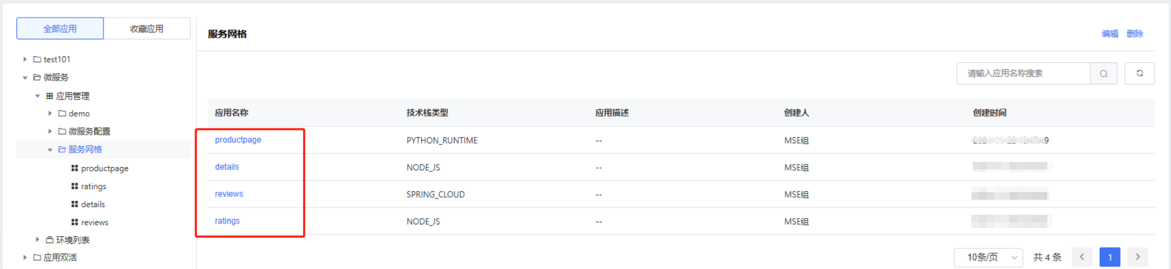Go to next page arrow

click(1138, 257)
